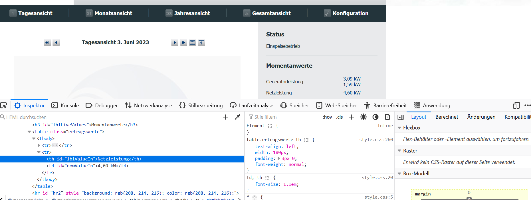Toggle light color scheme simulation (sun icon)
Screen dimensions: 531x200
coord(363,117)
